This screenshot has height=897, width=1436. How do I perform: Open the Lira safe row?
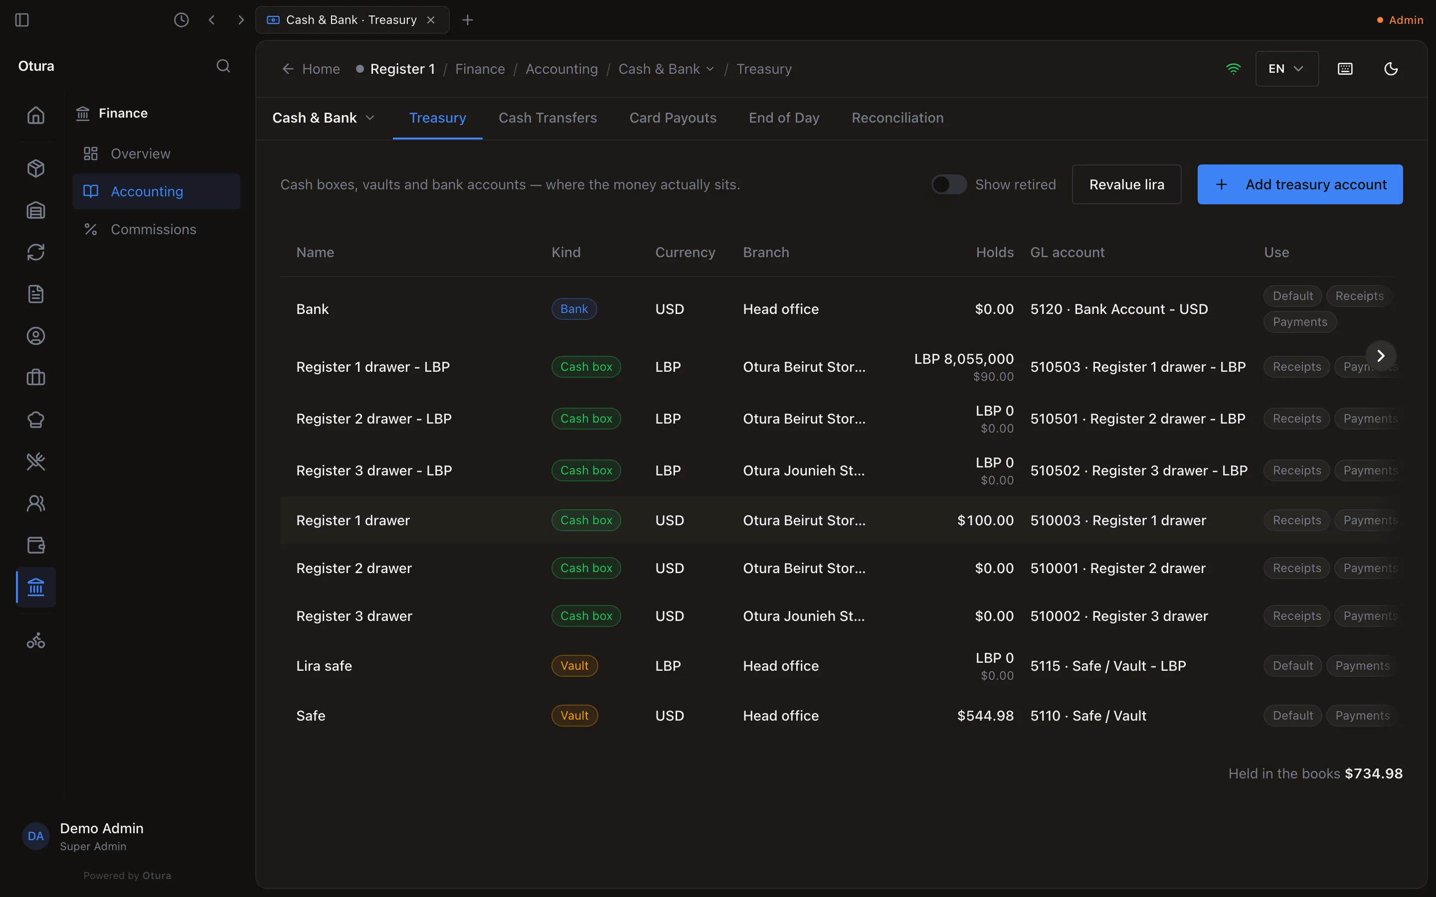(x=841, y=666)
